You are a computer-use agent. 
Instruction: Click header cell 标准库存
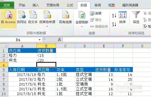point(123,70)
